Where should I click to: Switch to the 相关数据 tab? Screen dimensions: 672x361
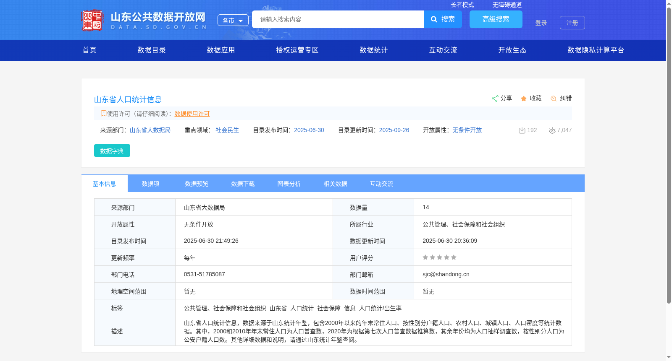click(336, 184)
